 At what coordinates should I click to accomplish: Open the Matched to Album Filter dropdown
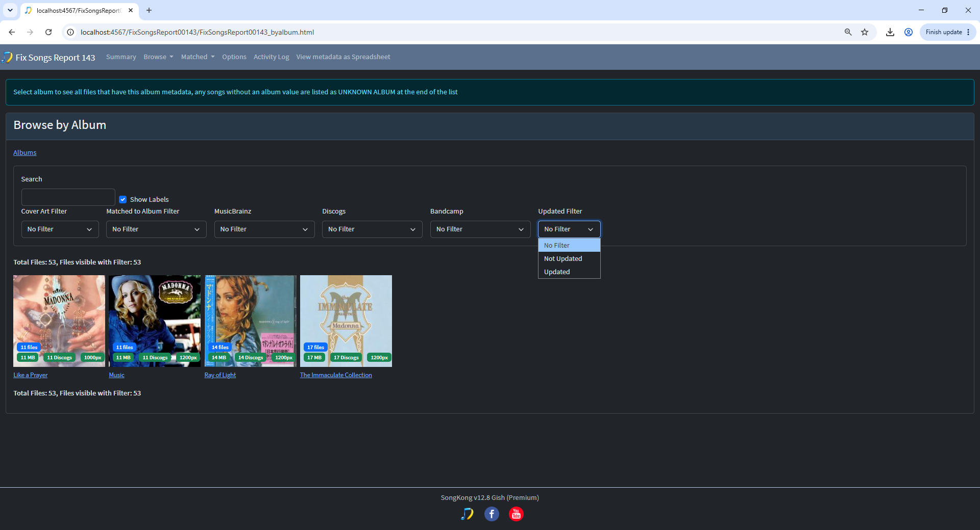(x=156, y=229)
